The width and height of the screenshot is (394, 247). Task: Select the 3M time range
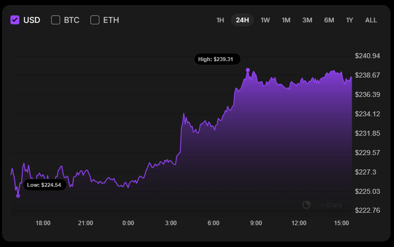tap(307, 20)
